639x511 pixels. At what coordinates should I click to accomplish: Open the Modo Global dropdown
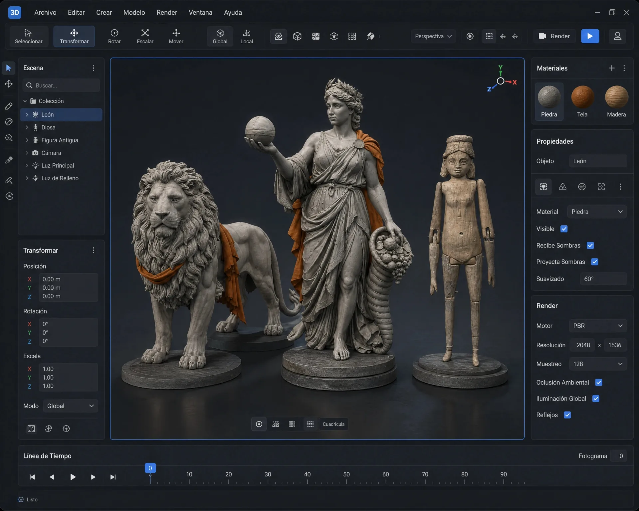[x=71, y=406]
